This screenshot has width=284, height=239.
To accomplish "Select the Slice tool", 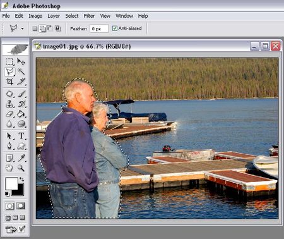I will pyautogui.click(x=21, y=82).
